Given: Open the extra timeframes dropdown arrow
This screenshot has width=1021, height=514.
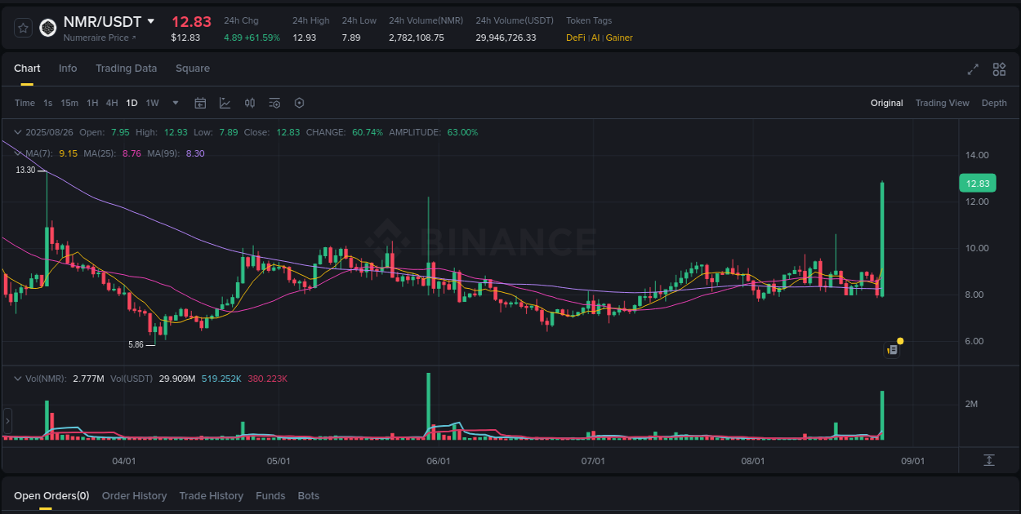Looking at the screenshot, I should pos(175,103).
